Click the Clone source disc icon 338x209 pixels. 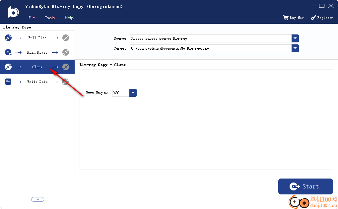click(8, 67)
